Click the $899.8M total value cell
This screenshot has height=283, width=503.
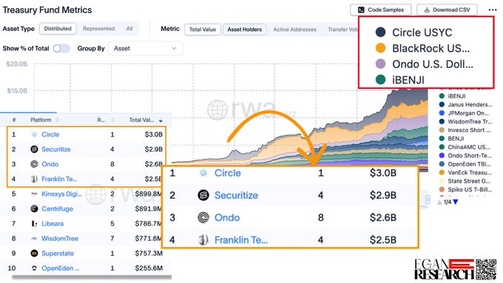click(148, 194)
